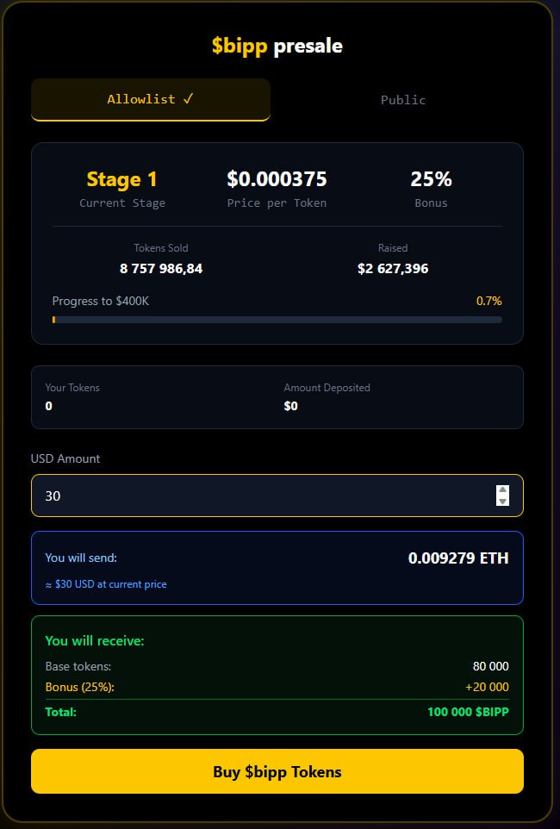Decrease USD amount with down arrow

pyautogui.click(x=503, y=502)
